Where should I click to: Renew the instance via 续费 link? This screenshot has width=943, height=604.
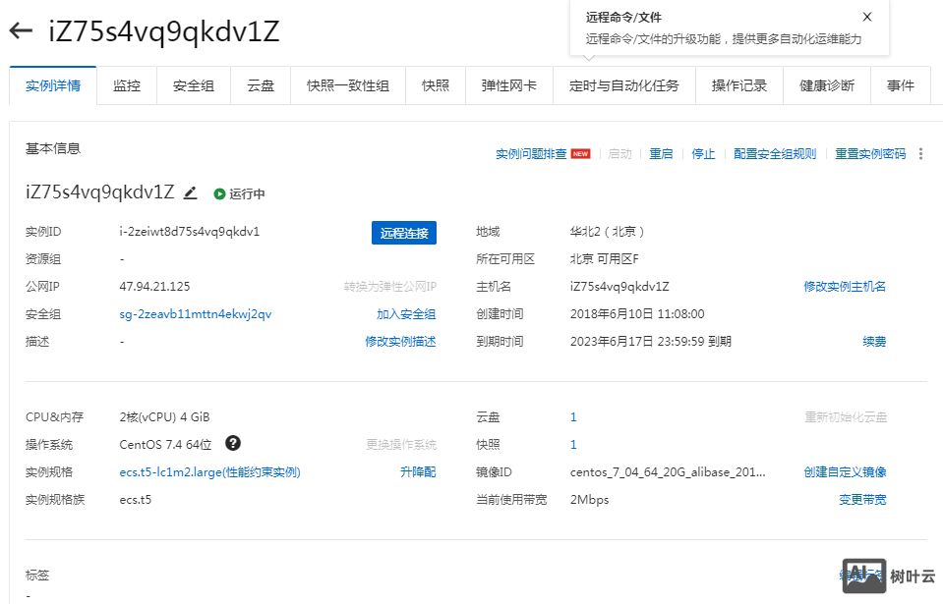(873, 341)
